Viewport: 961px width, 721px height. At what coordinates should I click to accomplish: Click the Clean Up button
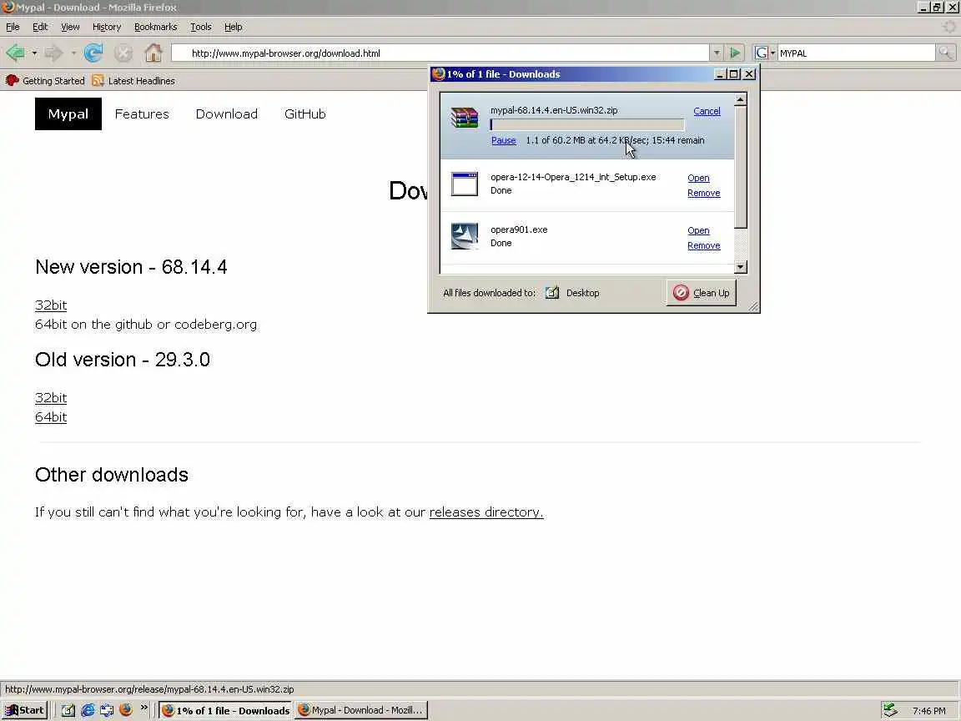[701, 292]
